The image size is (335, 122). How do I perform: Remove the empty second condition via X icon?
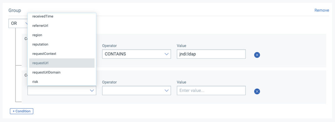[257, 91]
